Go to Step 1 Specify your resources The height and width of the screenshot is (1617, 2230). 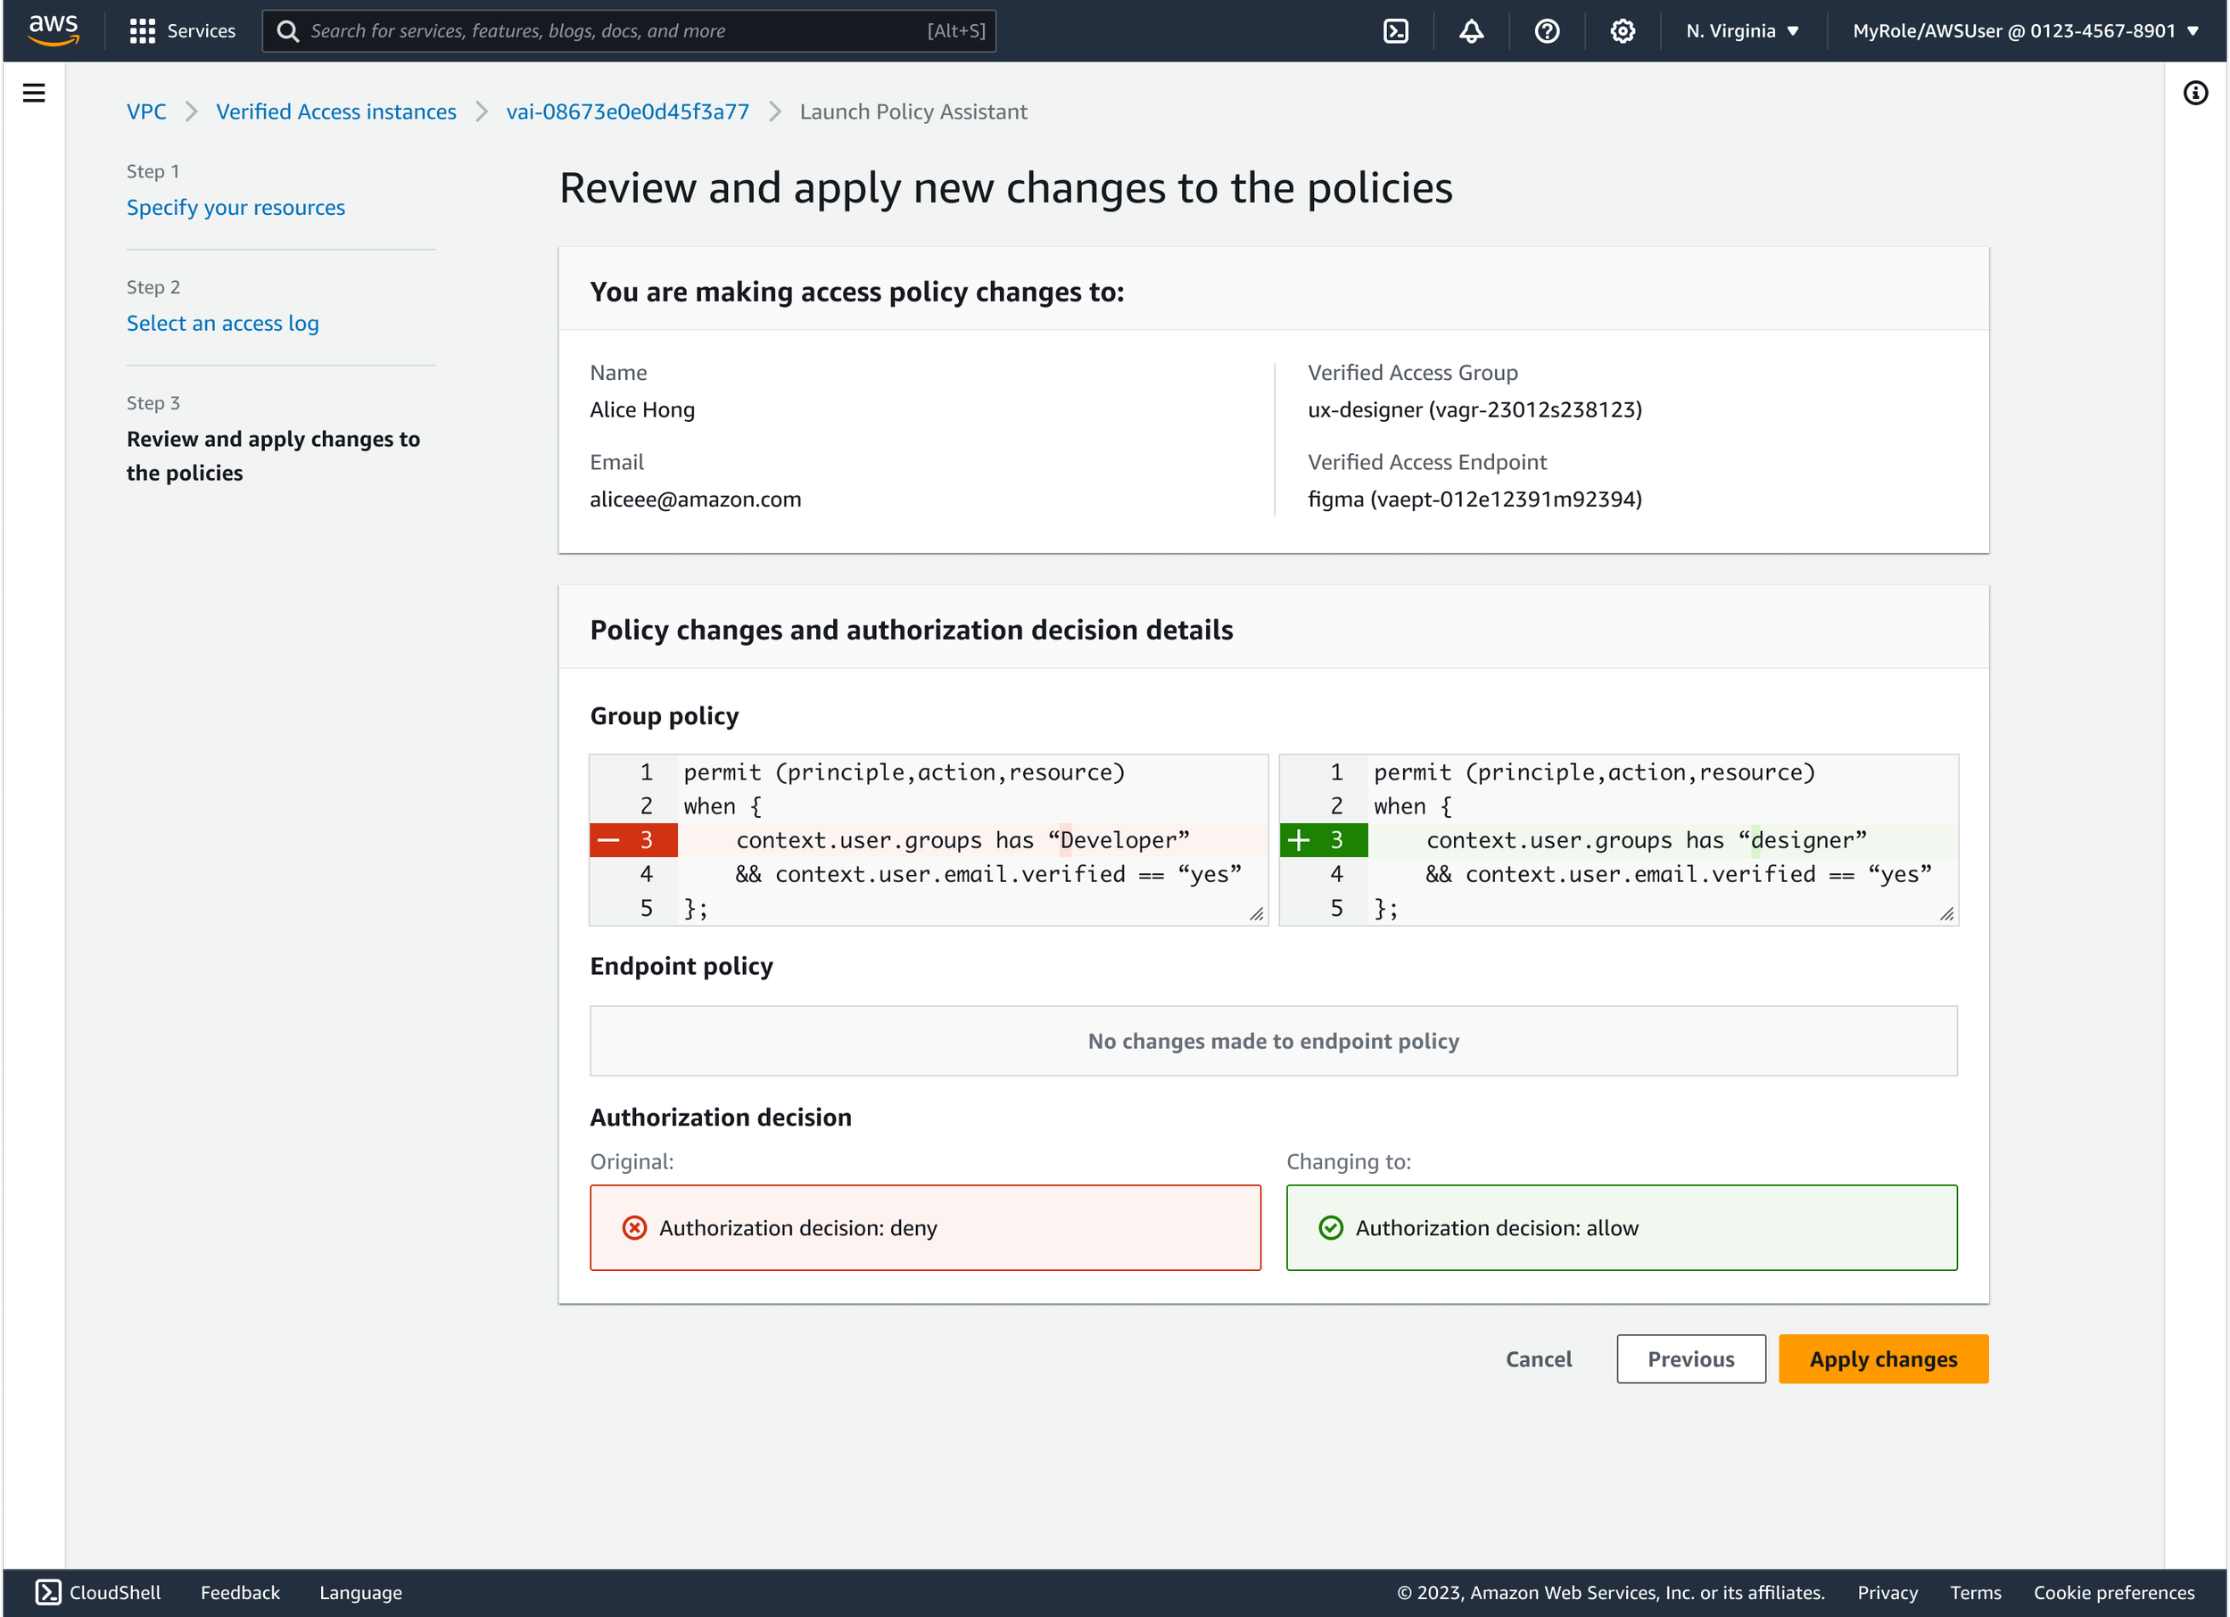236,208
